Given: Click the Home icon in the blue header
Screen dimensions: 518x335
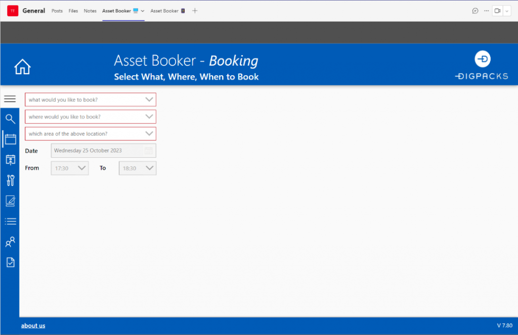Looking at the screenshot, I should 22,66.
